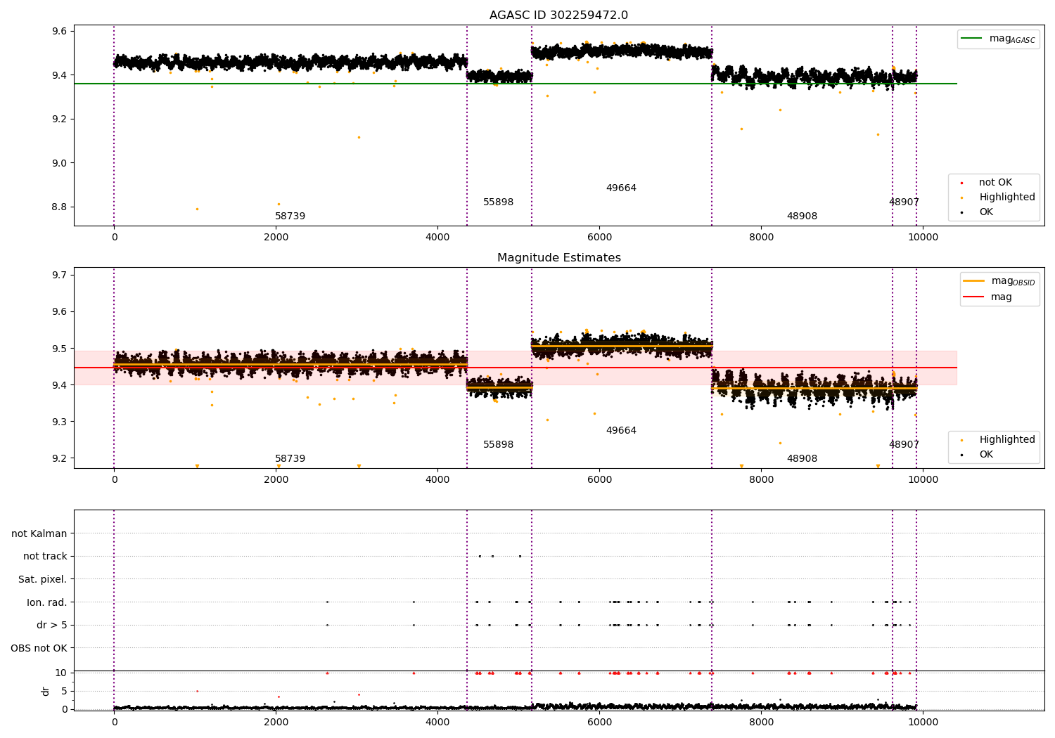Click OBSID label 49664 in Magnitude Estimates plot
This screenshot has height=738, width=1055.
click(621, 431)
